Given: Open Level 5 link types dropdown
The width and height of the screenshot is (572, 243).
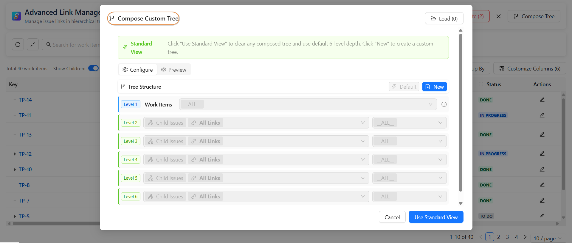Looking at the screenshot, I should coord(256,178).
